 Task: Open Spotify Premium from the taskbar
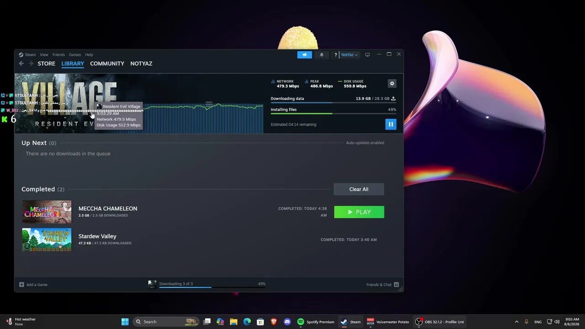tap(316, 322)
